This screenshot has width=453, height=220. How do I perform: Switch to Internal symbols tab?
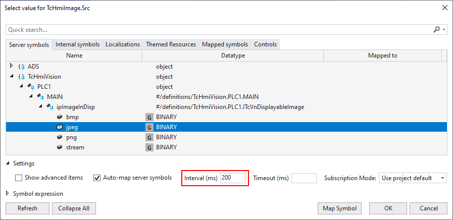click(77, 44)
